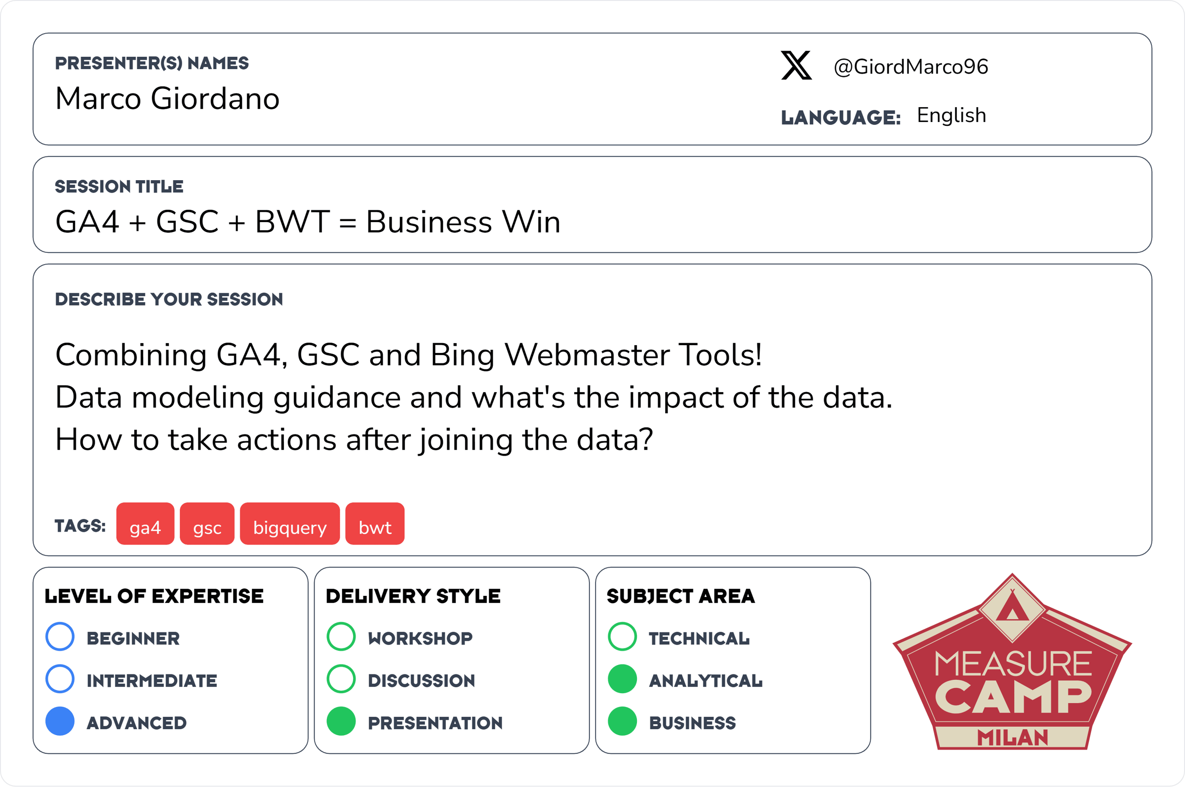Click the English language value

(x=951, y=116)
